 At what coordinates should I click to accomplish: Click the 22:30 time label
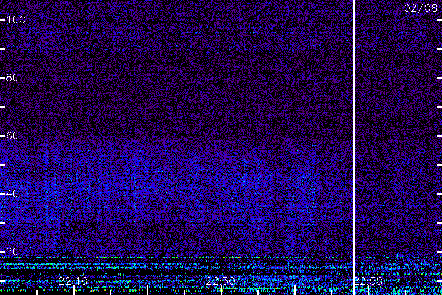point(221,281)
